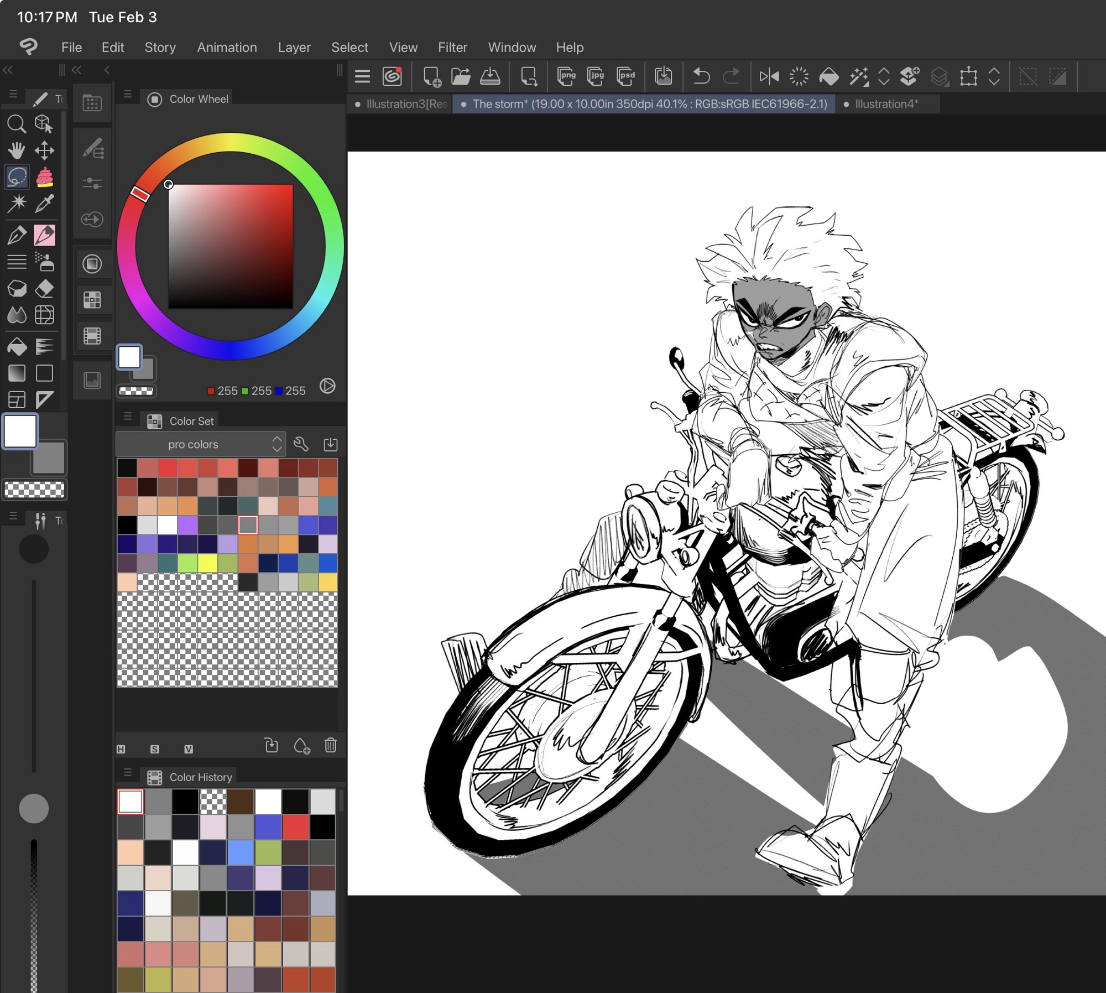Viewport: 1106px width, 993px height.
Task: Click the Undo arrow in command bar
Action: [701, 76]
